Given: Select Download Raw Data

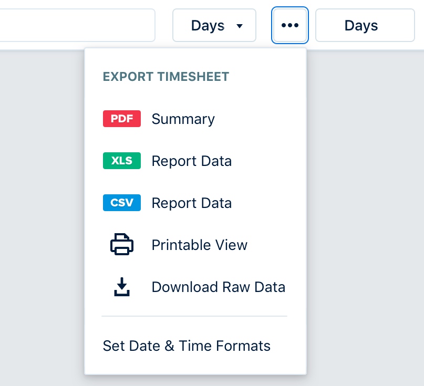Looking at the screenshot, I should pyautogui.click(x=218, y=287).
